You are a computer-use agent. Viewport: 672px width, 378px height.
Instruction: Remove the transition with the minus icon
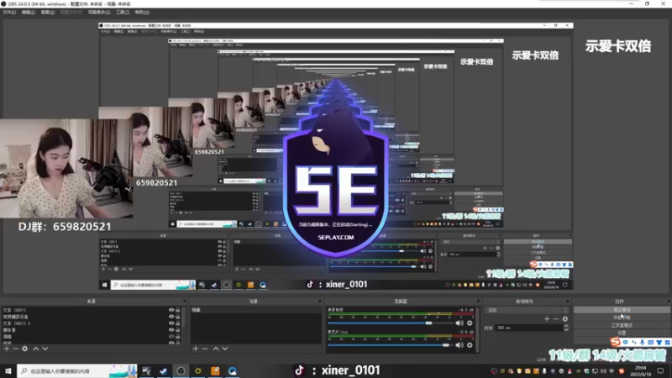(556, 319)
